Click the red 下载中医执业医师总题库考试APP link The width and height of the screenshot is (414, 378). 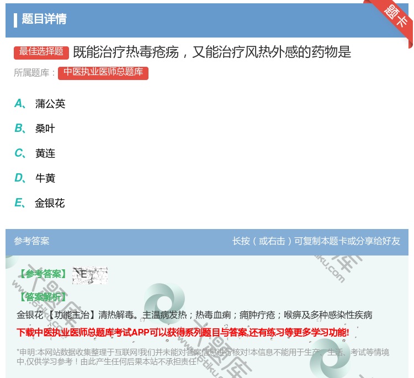tap(183, 332)
